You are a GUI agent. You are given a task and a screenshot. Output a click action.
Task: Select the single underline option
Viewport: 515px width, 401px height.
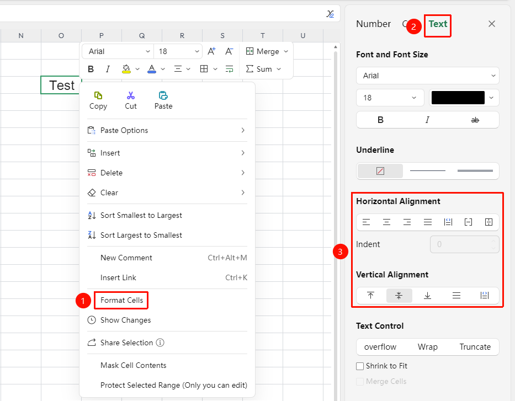tap(428, 171)
